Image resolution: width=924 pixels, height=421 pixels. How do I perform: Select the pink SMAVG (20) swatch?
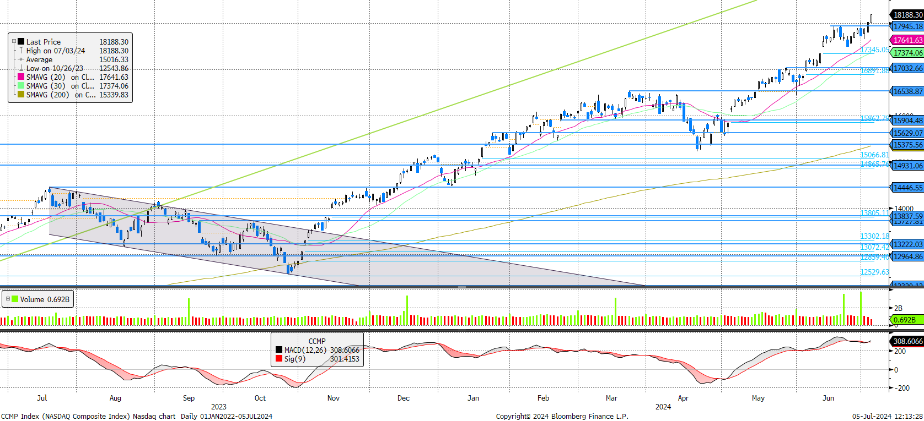[x=21, y=77]
